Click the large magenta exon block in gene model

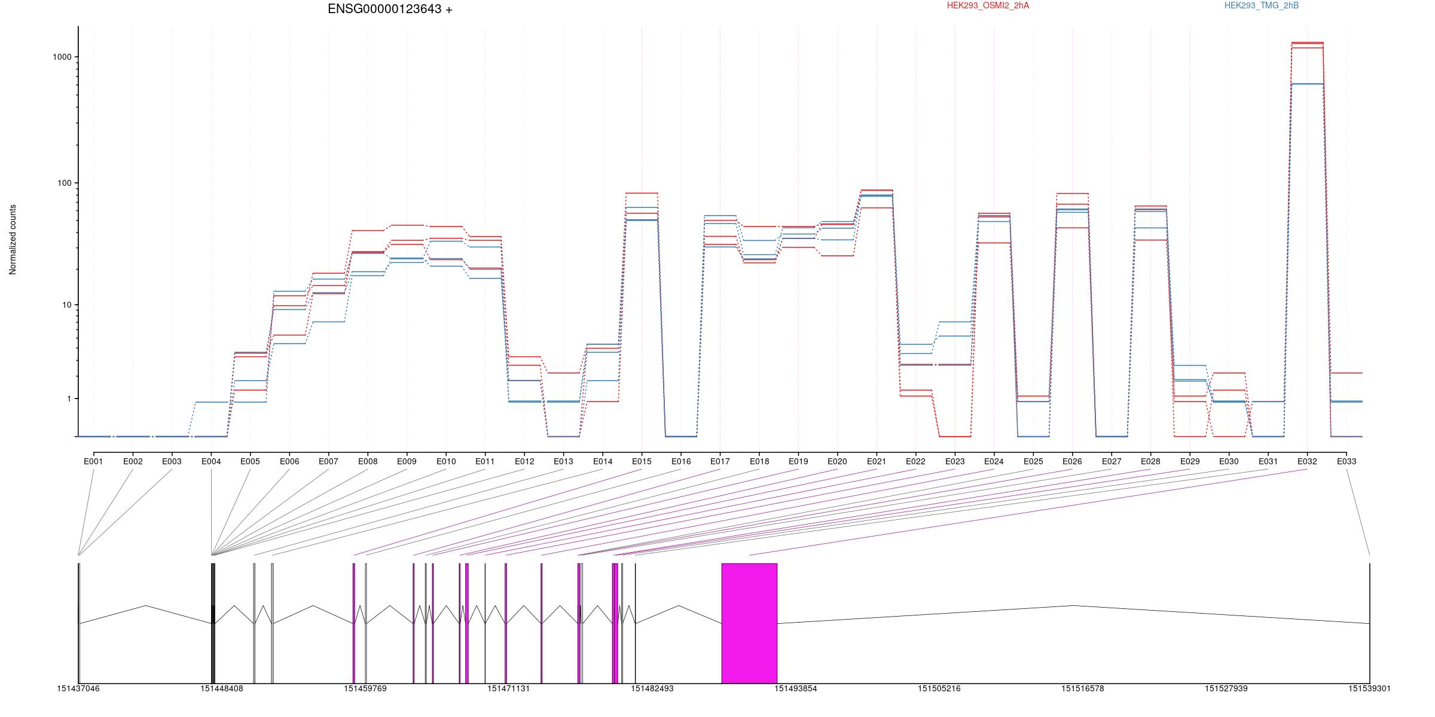point(749,623)
